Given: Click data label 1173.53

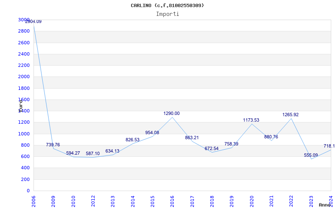Looking at the screenshot, I should 251,120.
